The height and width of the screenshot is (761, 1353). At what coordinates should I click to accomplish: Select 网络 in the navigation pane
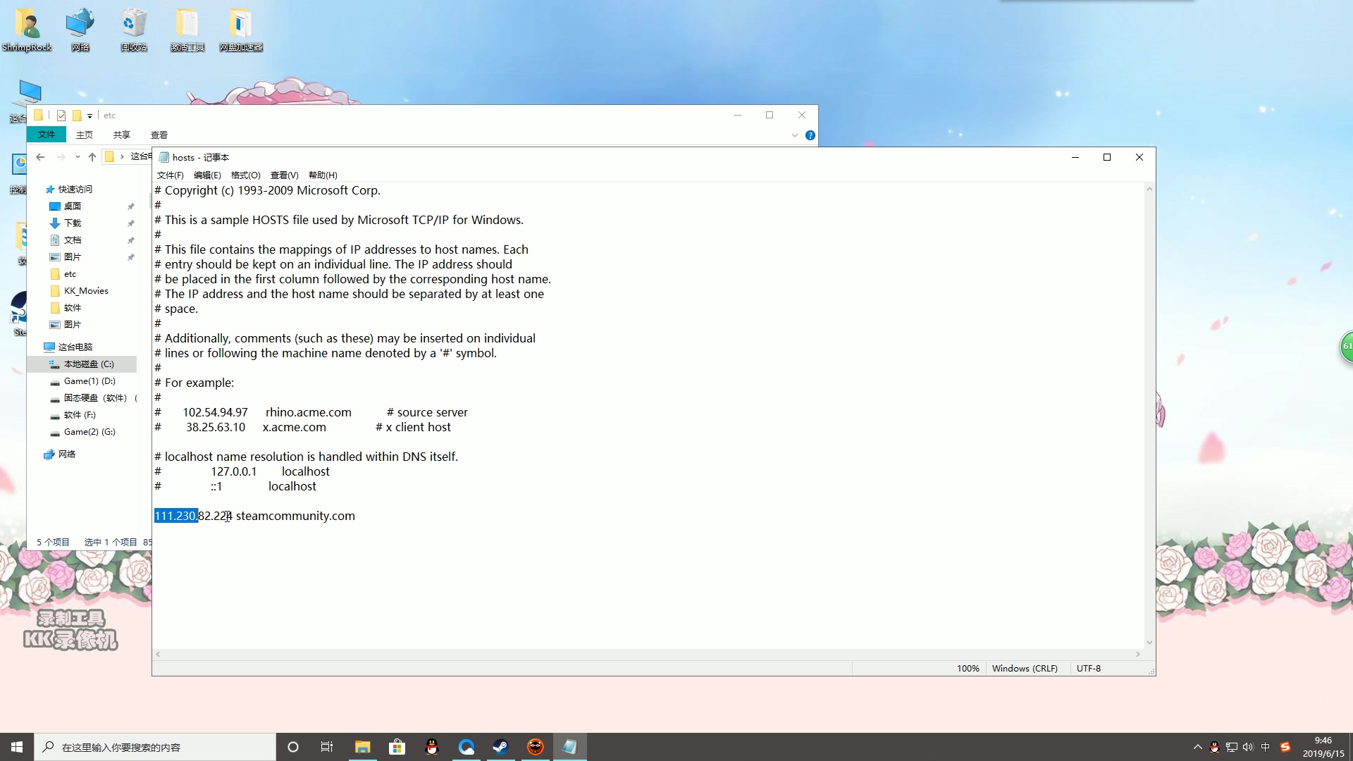[x=67, y=454]
